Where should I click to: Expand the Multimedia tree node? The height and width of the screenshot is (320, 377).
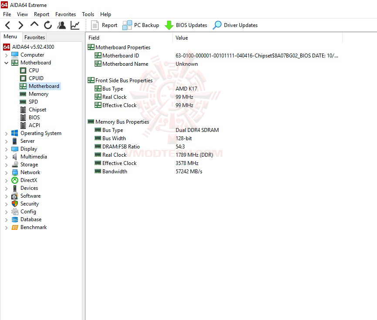coord(7,157)
